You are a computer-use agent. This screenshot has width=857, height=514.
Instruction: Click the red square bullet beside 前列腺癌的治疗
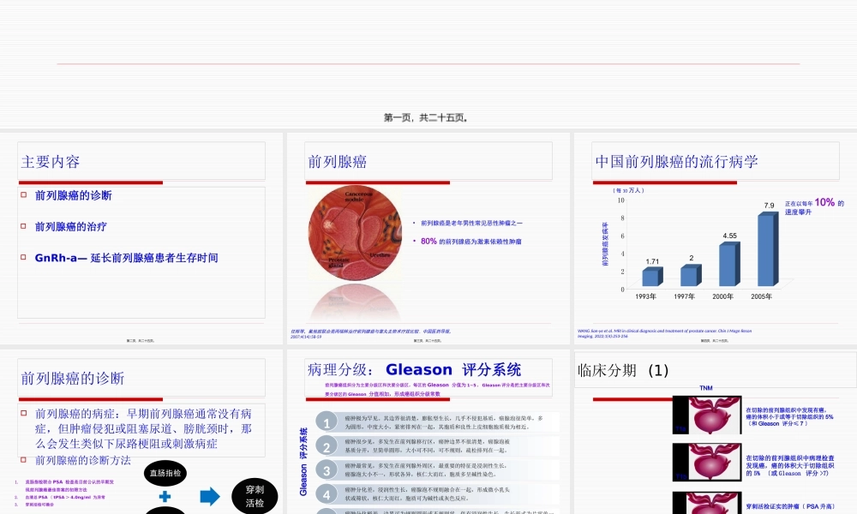tap(23, 227)
